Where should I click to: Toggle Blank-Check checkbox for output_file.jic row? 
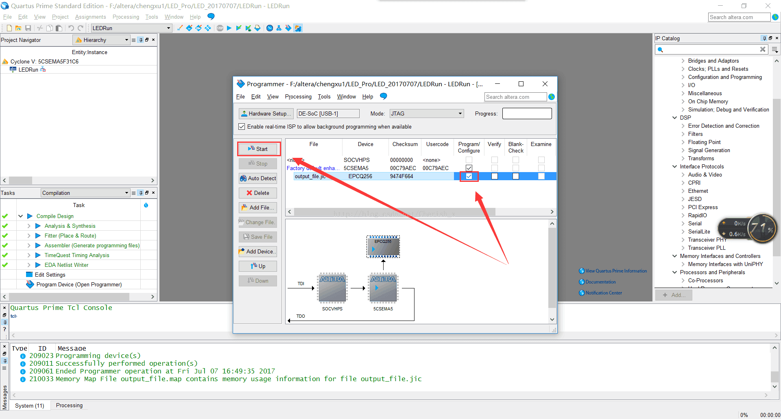pos(516,176)
